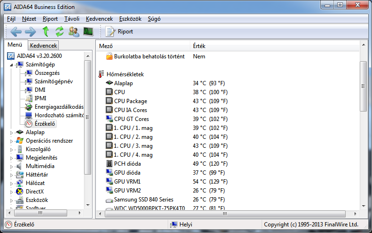Refresh using the green circular arrows icon

tap(60, 32)
